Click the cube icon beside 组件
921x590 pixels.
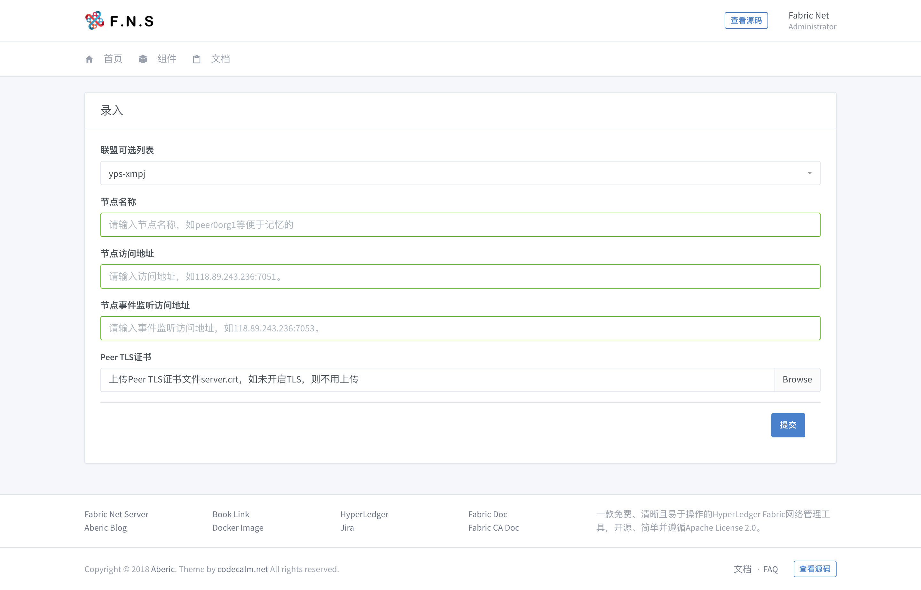pos(143,59)
